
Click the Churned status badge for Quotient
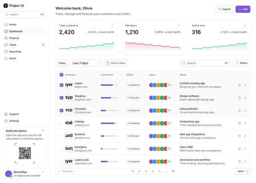pos(133,136)
